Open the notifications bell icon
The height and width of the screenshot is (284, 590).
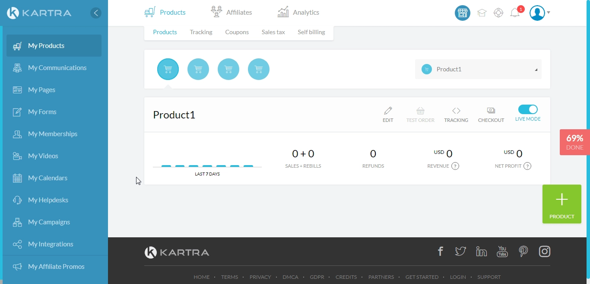coord(515,13)
